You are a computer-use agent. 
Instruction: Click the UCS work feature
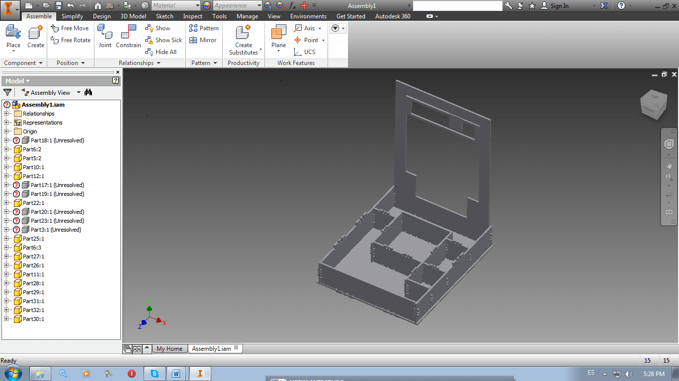tap(305, 52)
